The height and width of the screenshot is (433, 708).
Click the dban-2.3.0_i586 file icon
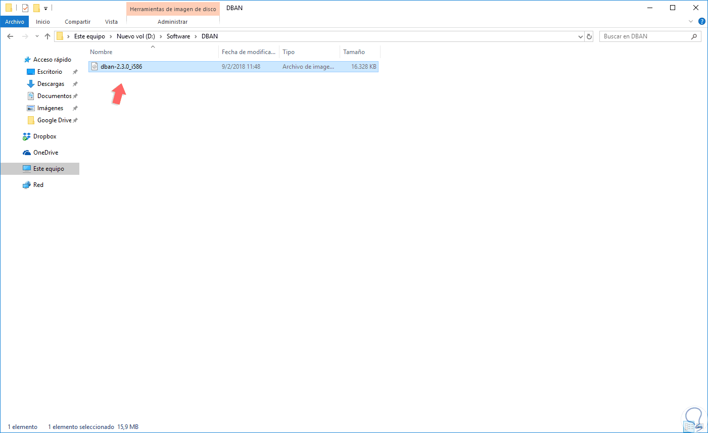[95, 67]
